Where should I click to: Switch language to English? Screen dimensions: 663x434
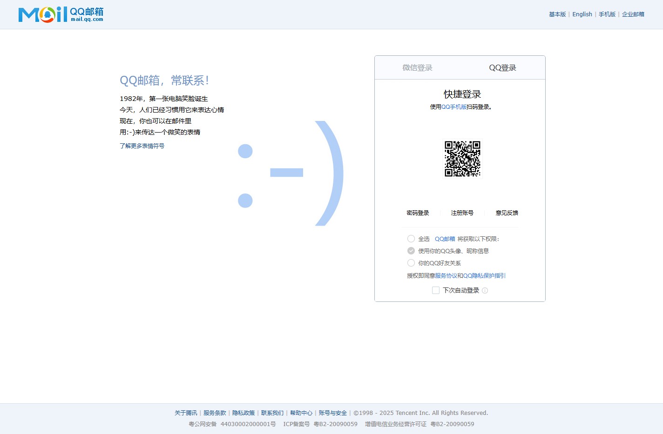coord(582,14)
